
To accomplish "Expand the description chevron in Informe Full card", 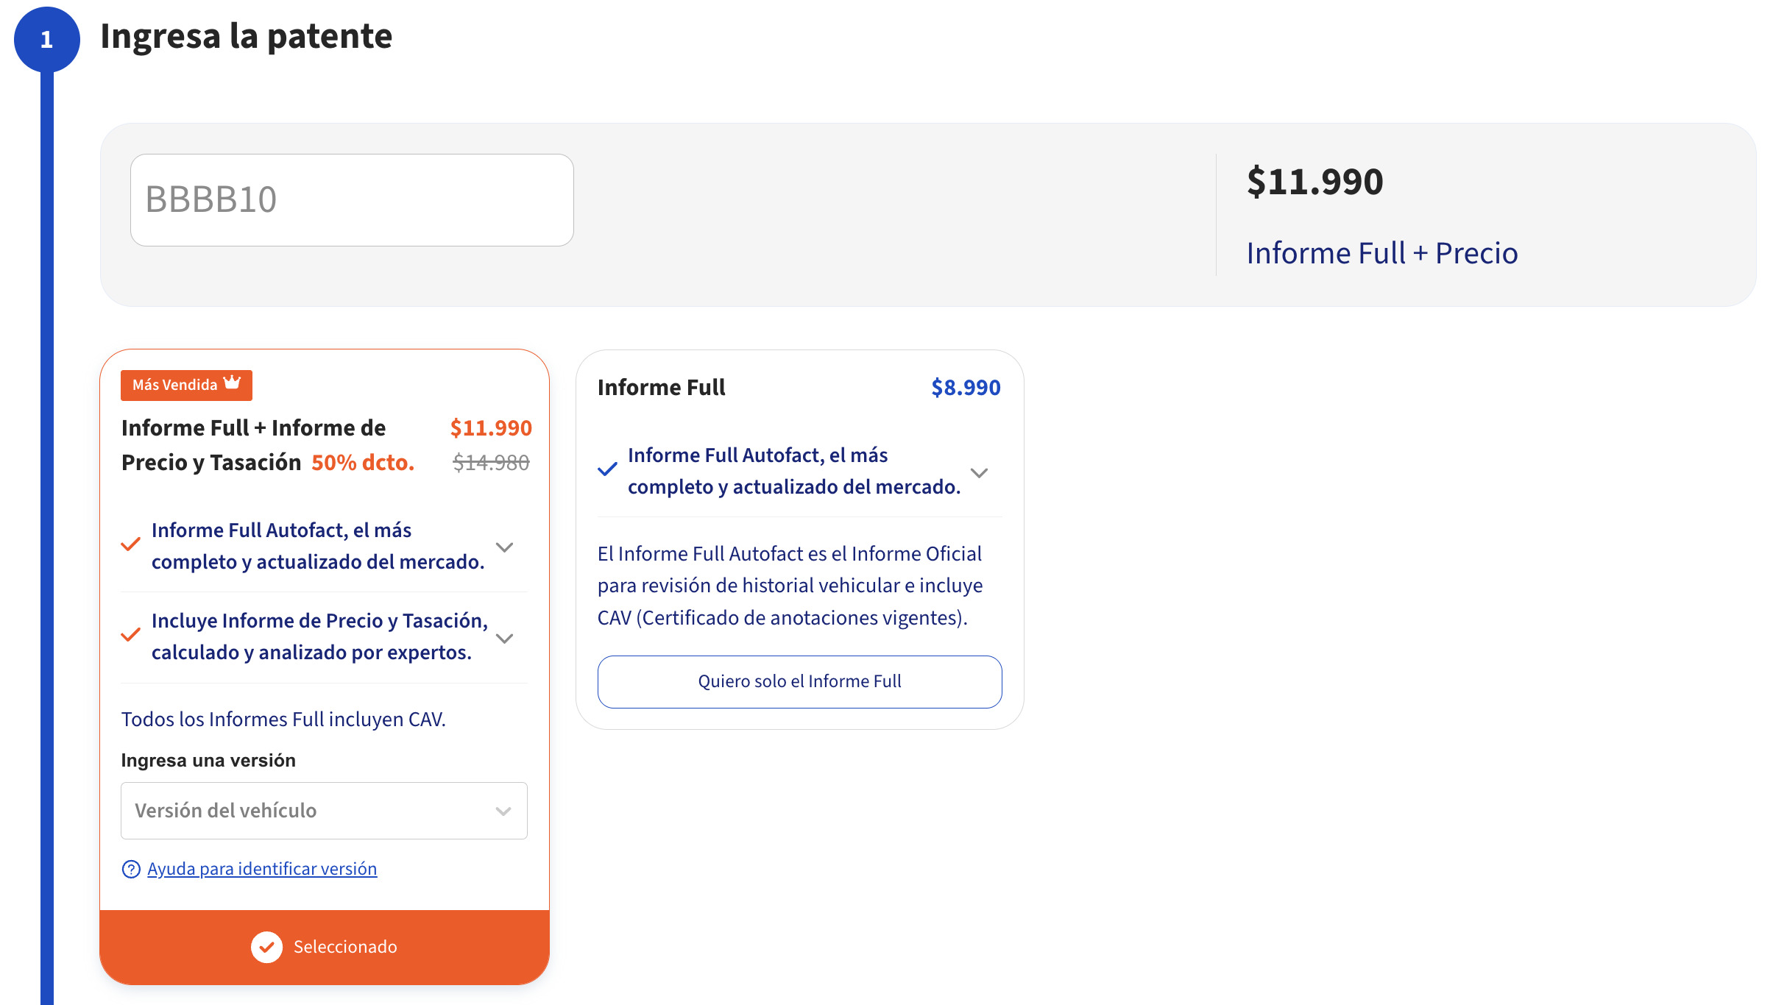I will [980, 473].
